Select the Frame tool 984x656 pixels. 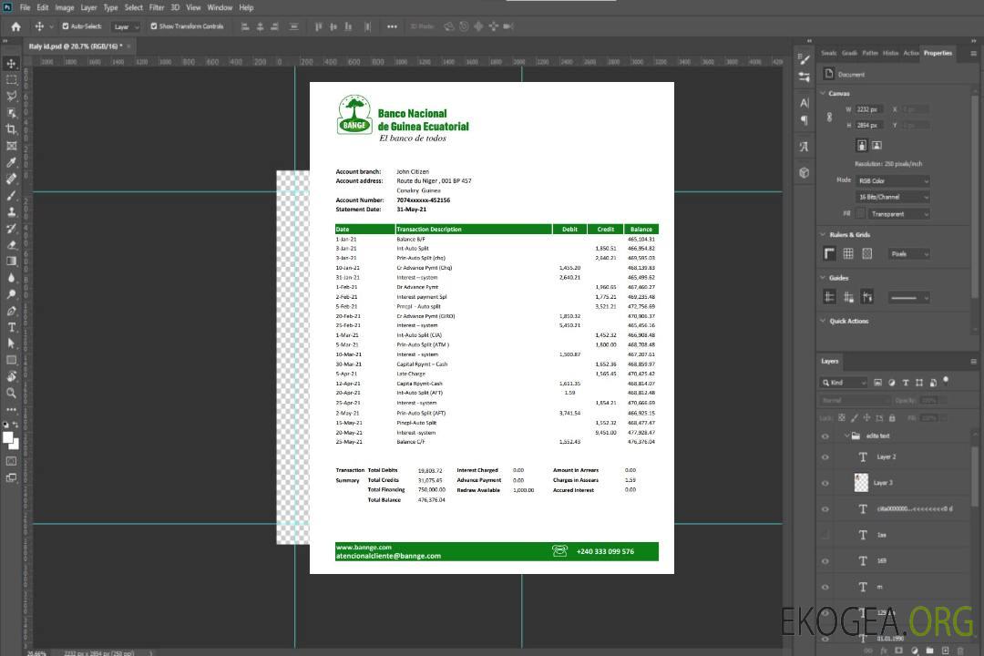pos(11,146)
